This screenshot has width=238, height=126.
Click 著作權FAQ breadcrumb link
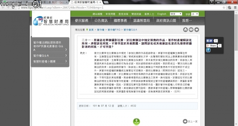point(114,30)
